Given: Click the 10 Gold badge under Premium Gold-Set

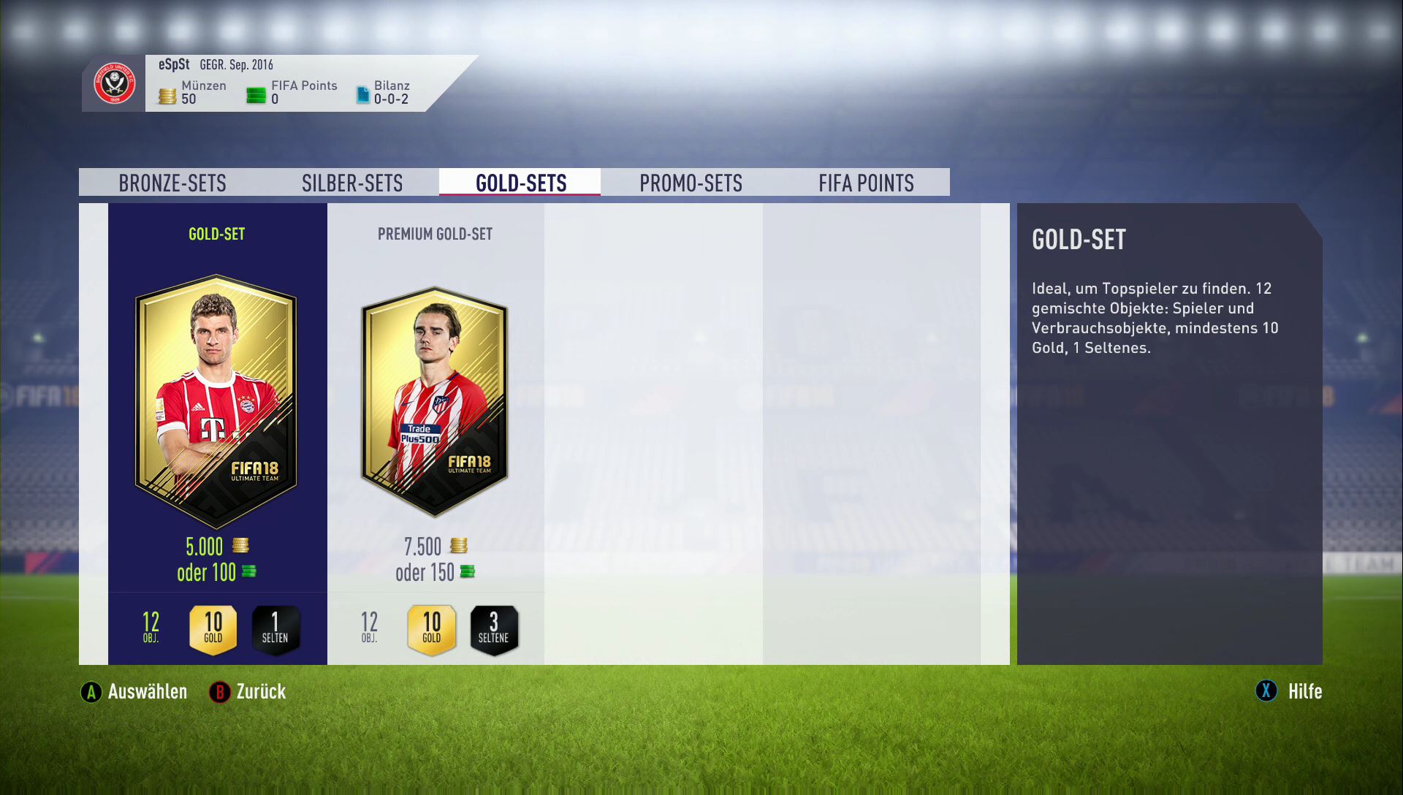Looking at the screenshot, I should click(x=432, y=629).
